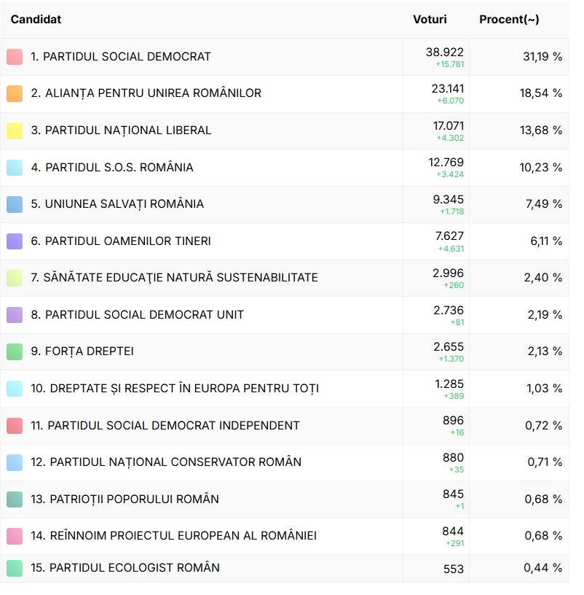Click the Voturi column header
This screenshot has width=584, height=595.
[x=430, y=20]
